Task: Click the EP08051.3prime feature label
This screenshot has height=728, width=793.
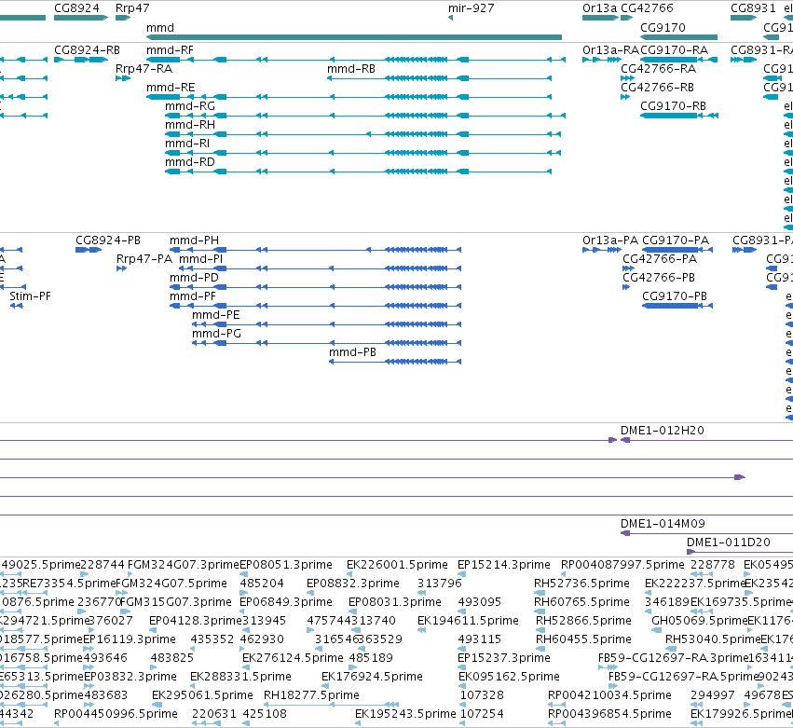Action: click(286, 565)
